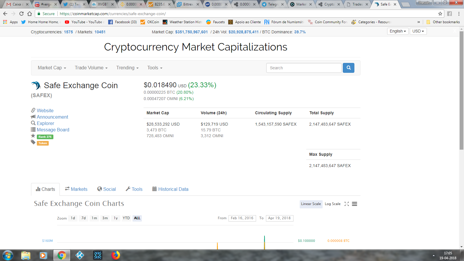Select the Social tab

106,189
